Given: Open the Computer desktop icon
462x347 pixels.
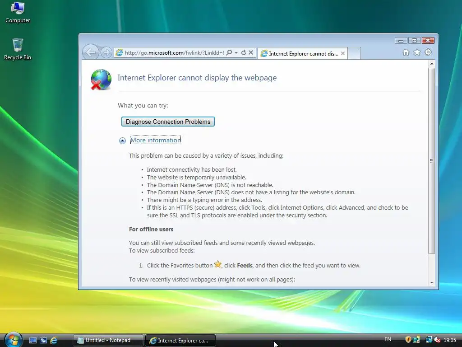Looking at the screenshot, I should tap(18, 12).
